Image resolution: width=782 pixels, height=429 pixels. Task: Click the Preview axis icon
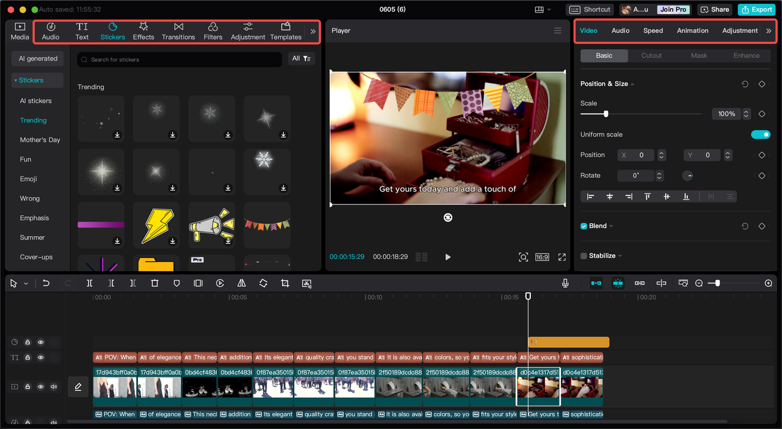pos(661,283)
